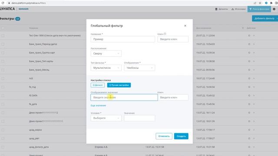Click the Еще значение link
278x156 pixels.
98,106
